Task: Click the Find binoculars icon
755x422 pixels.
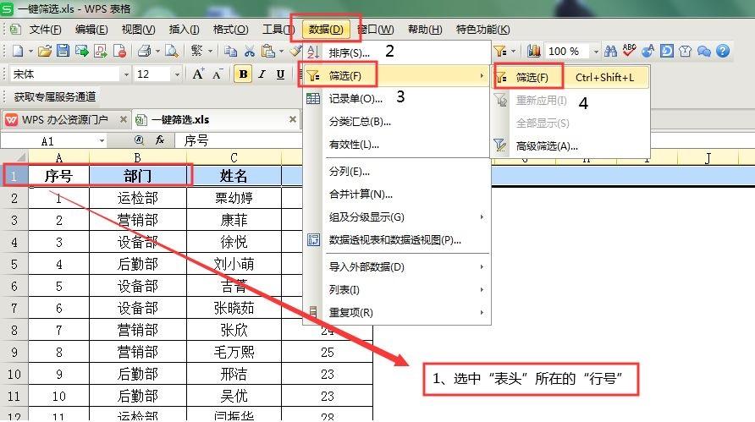Action: 610,51
